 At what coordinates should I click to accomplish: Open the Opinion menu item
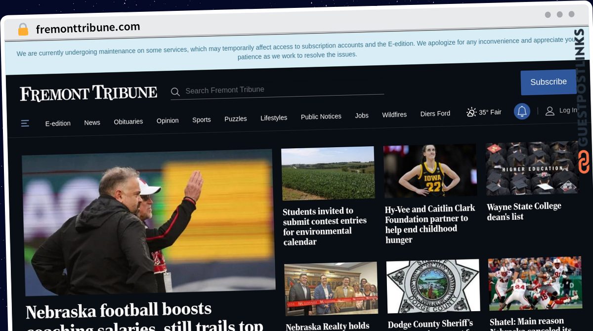pos(168,121)
